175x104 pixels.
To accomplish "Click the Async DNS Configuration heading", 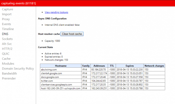I will pos(52,19).
